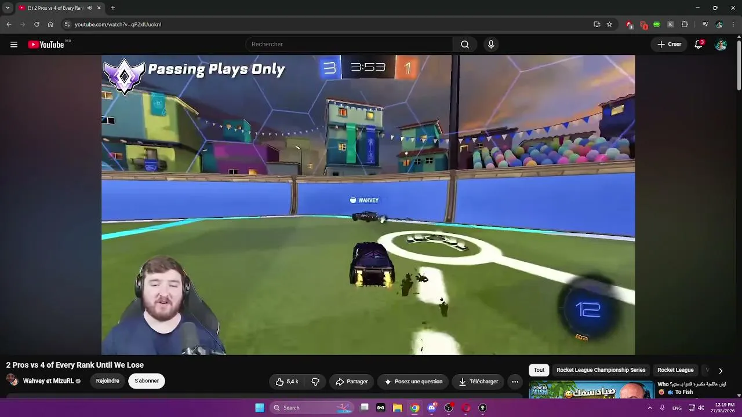
Task: Click the YouTube Rechercher search field
Action: (350, 45)
